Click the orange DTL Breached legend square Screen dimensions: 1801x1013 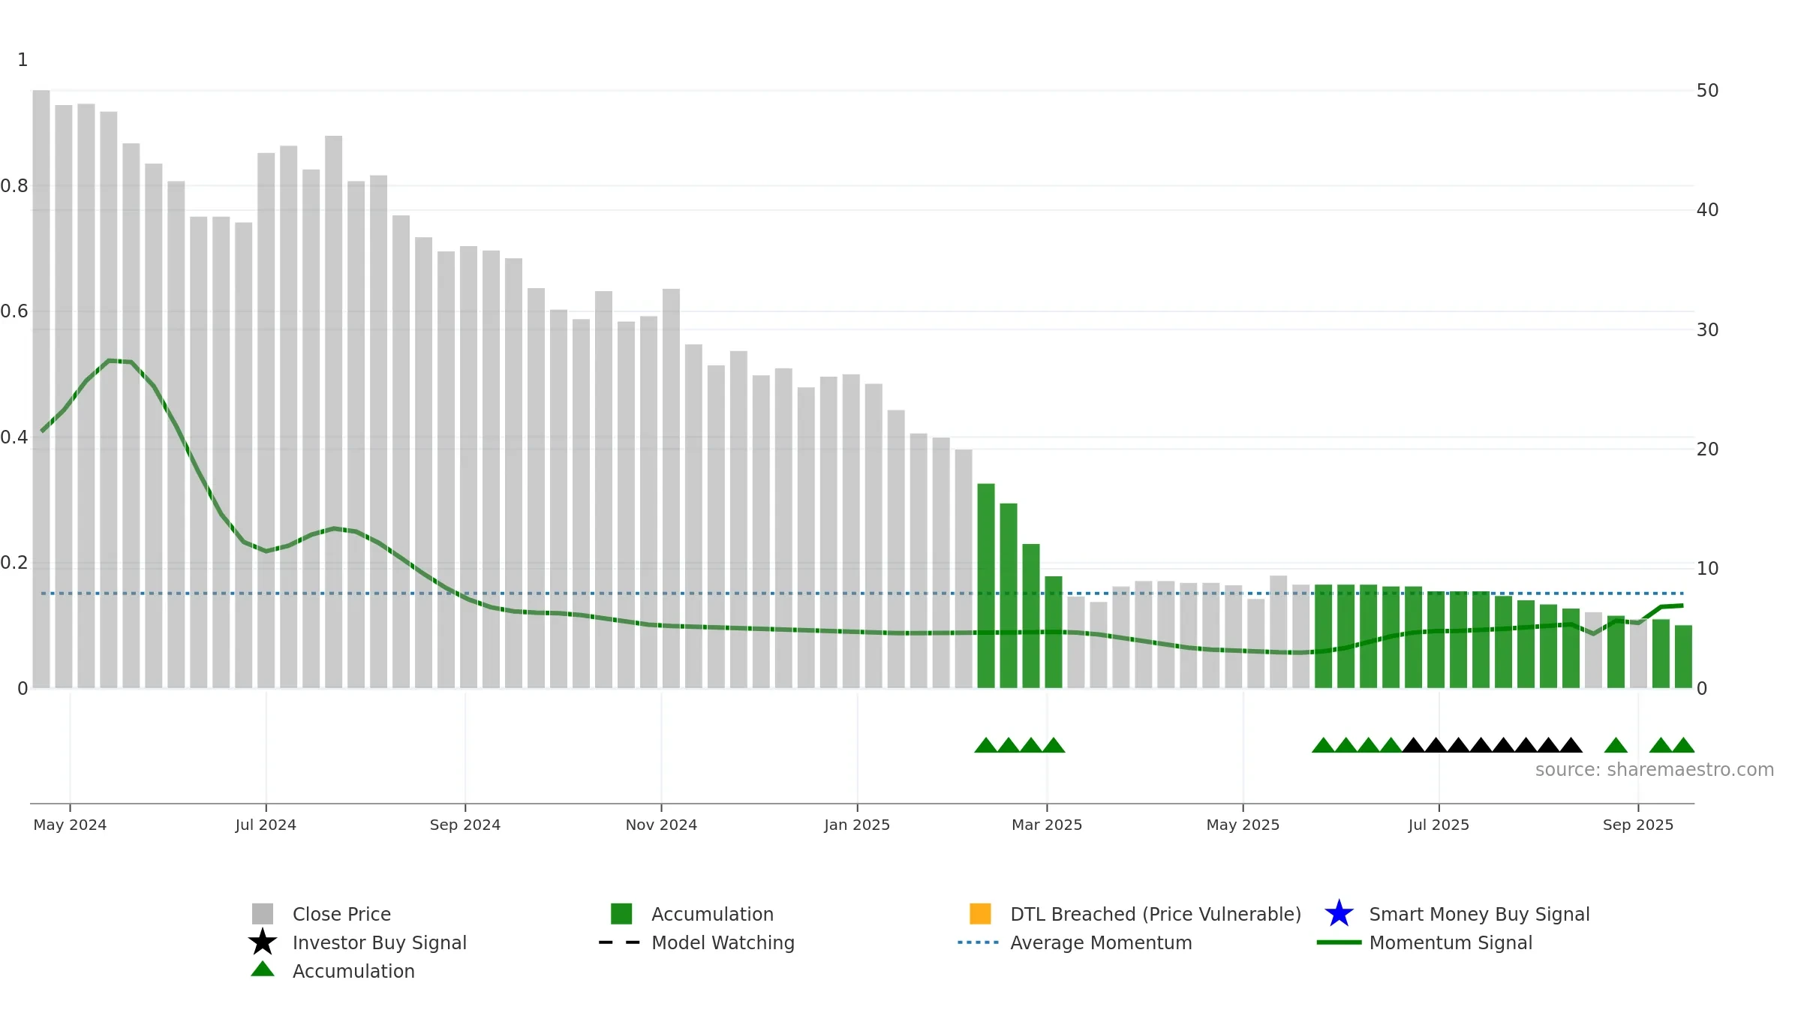(980, 913)
